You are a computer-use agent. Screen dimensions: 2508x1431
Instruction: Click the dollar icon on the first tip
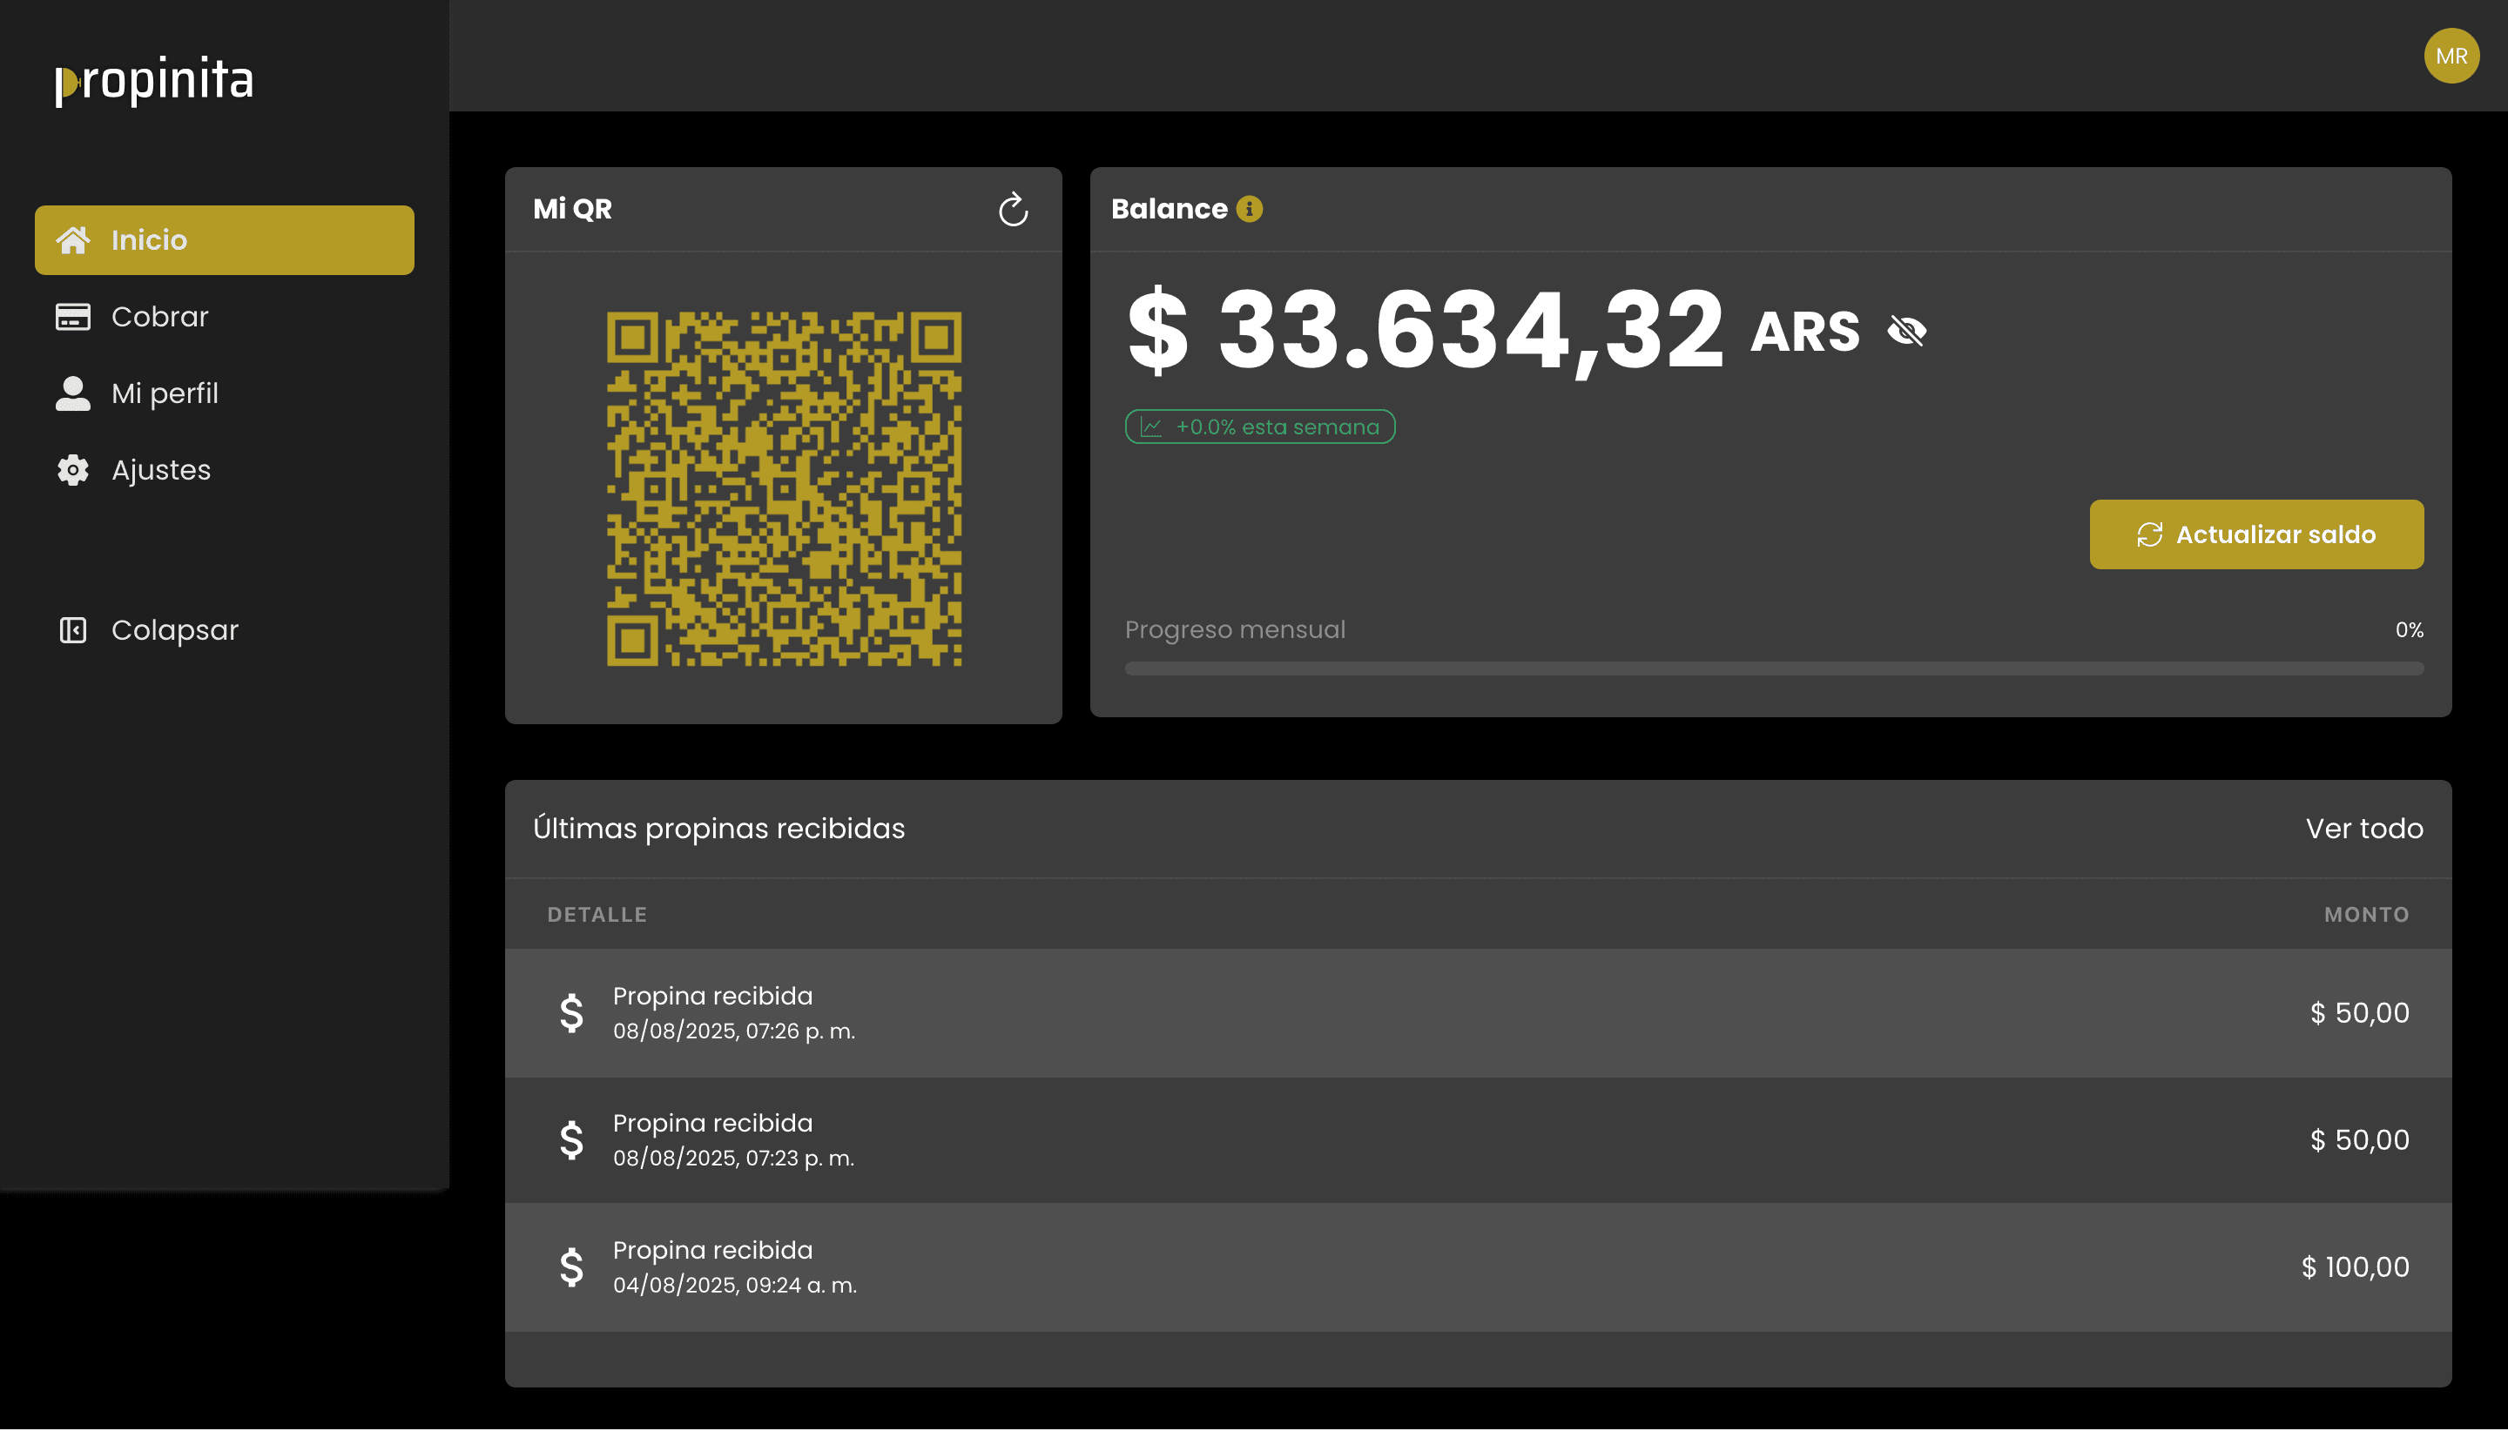point(573,1012)
